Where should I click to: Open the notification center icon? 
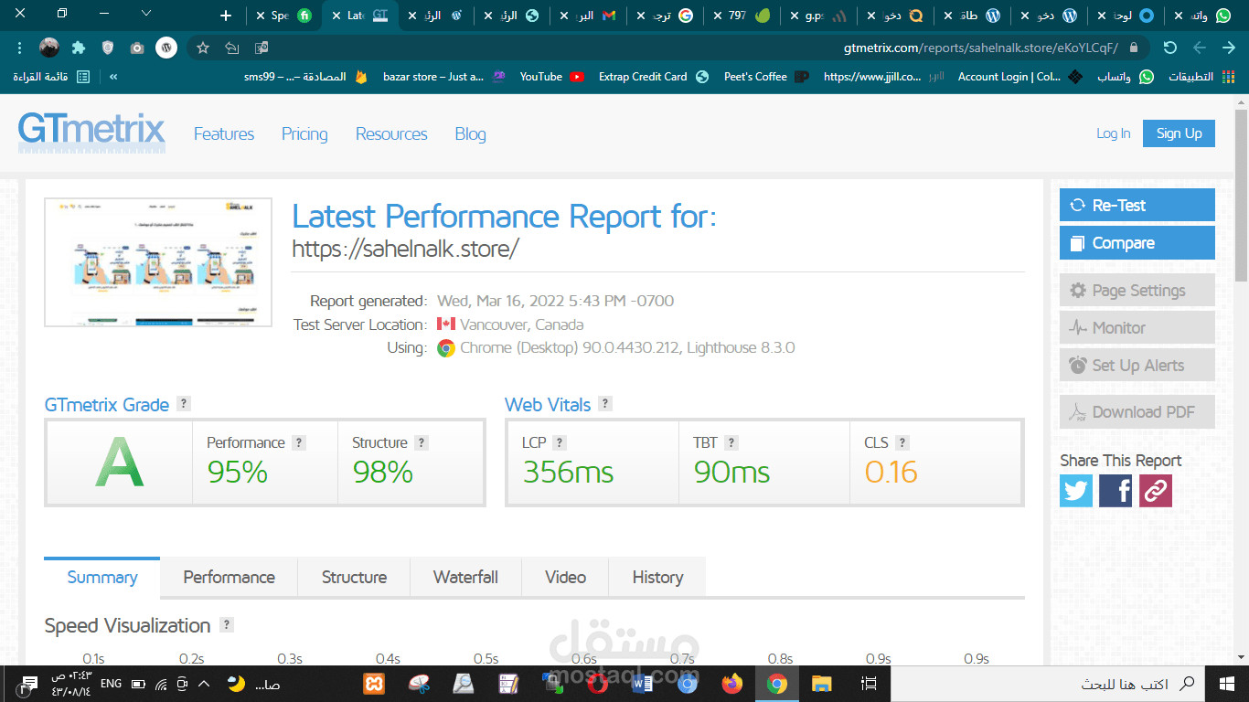click(29, 684)
